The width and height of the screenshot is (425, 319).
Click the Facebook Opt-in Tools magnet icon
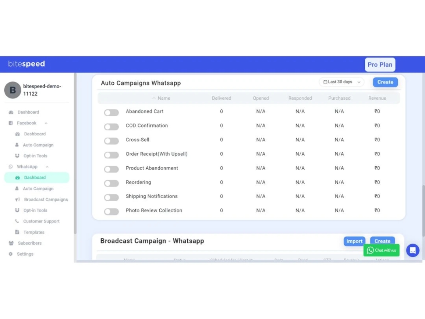click(x=17, y=156)
